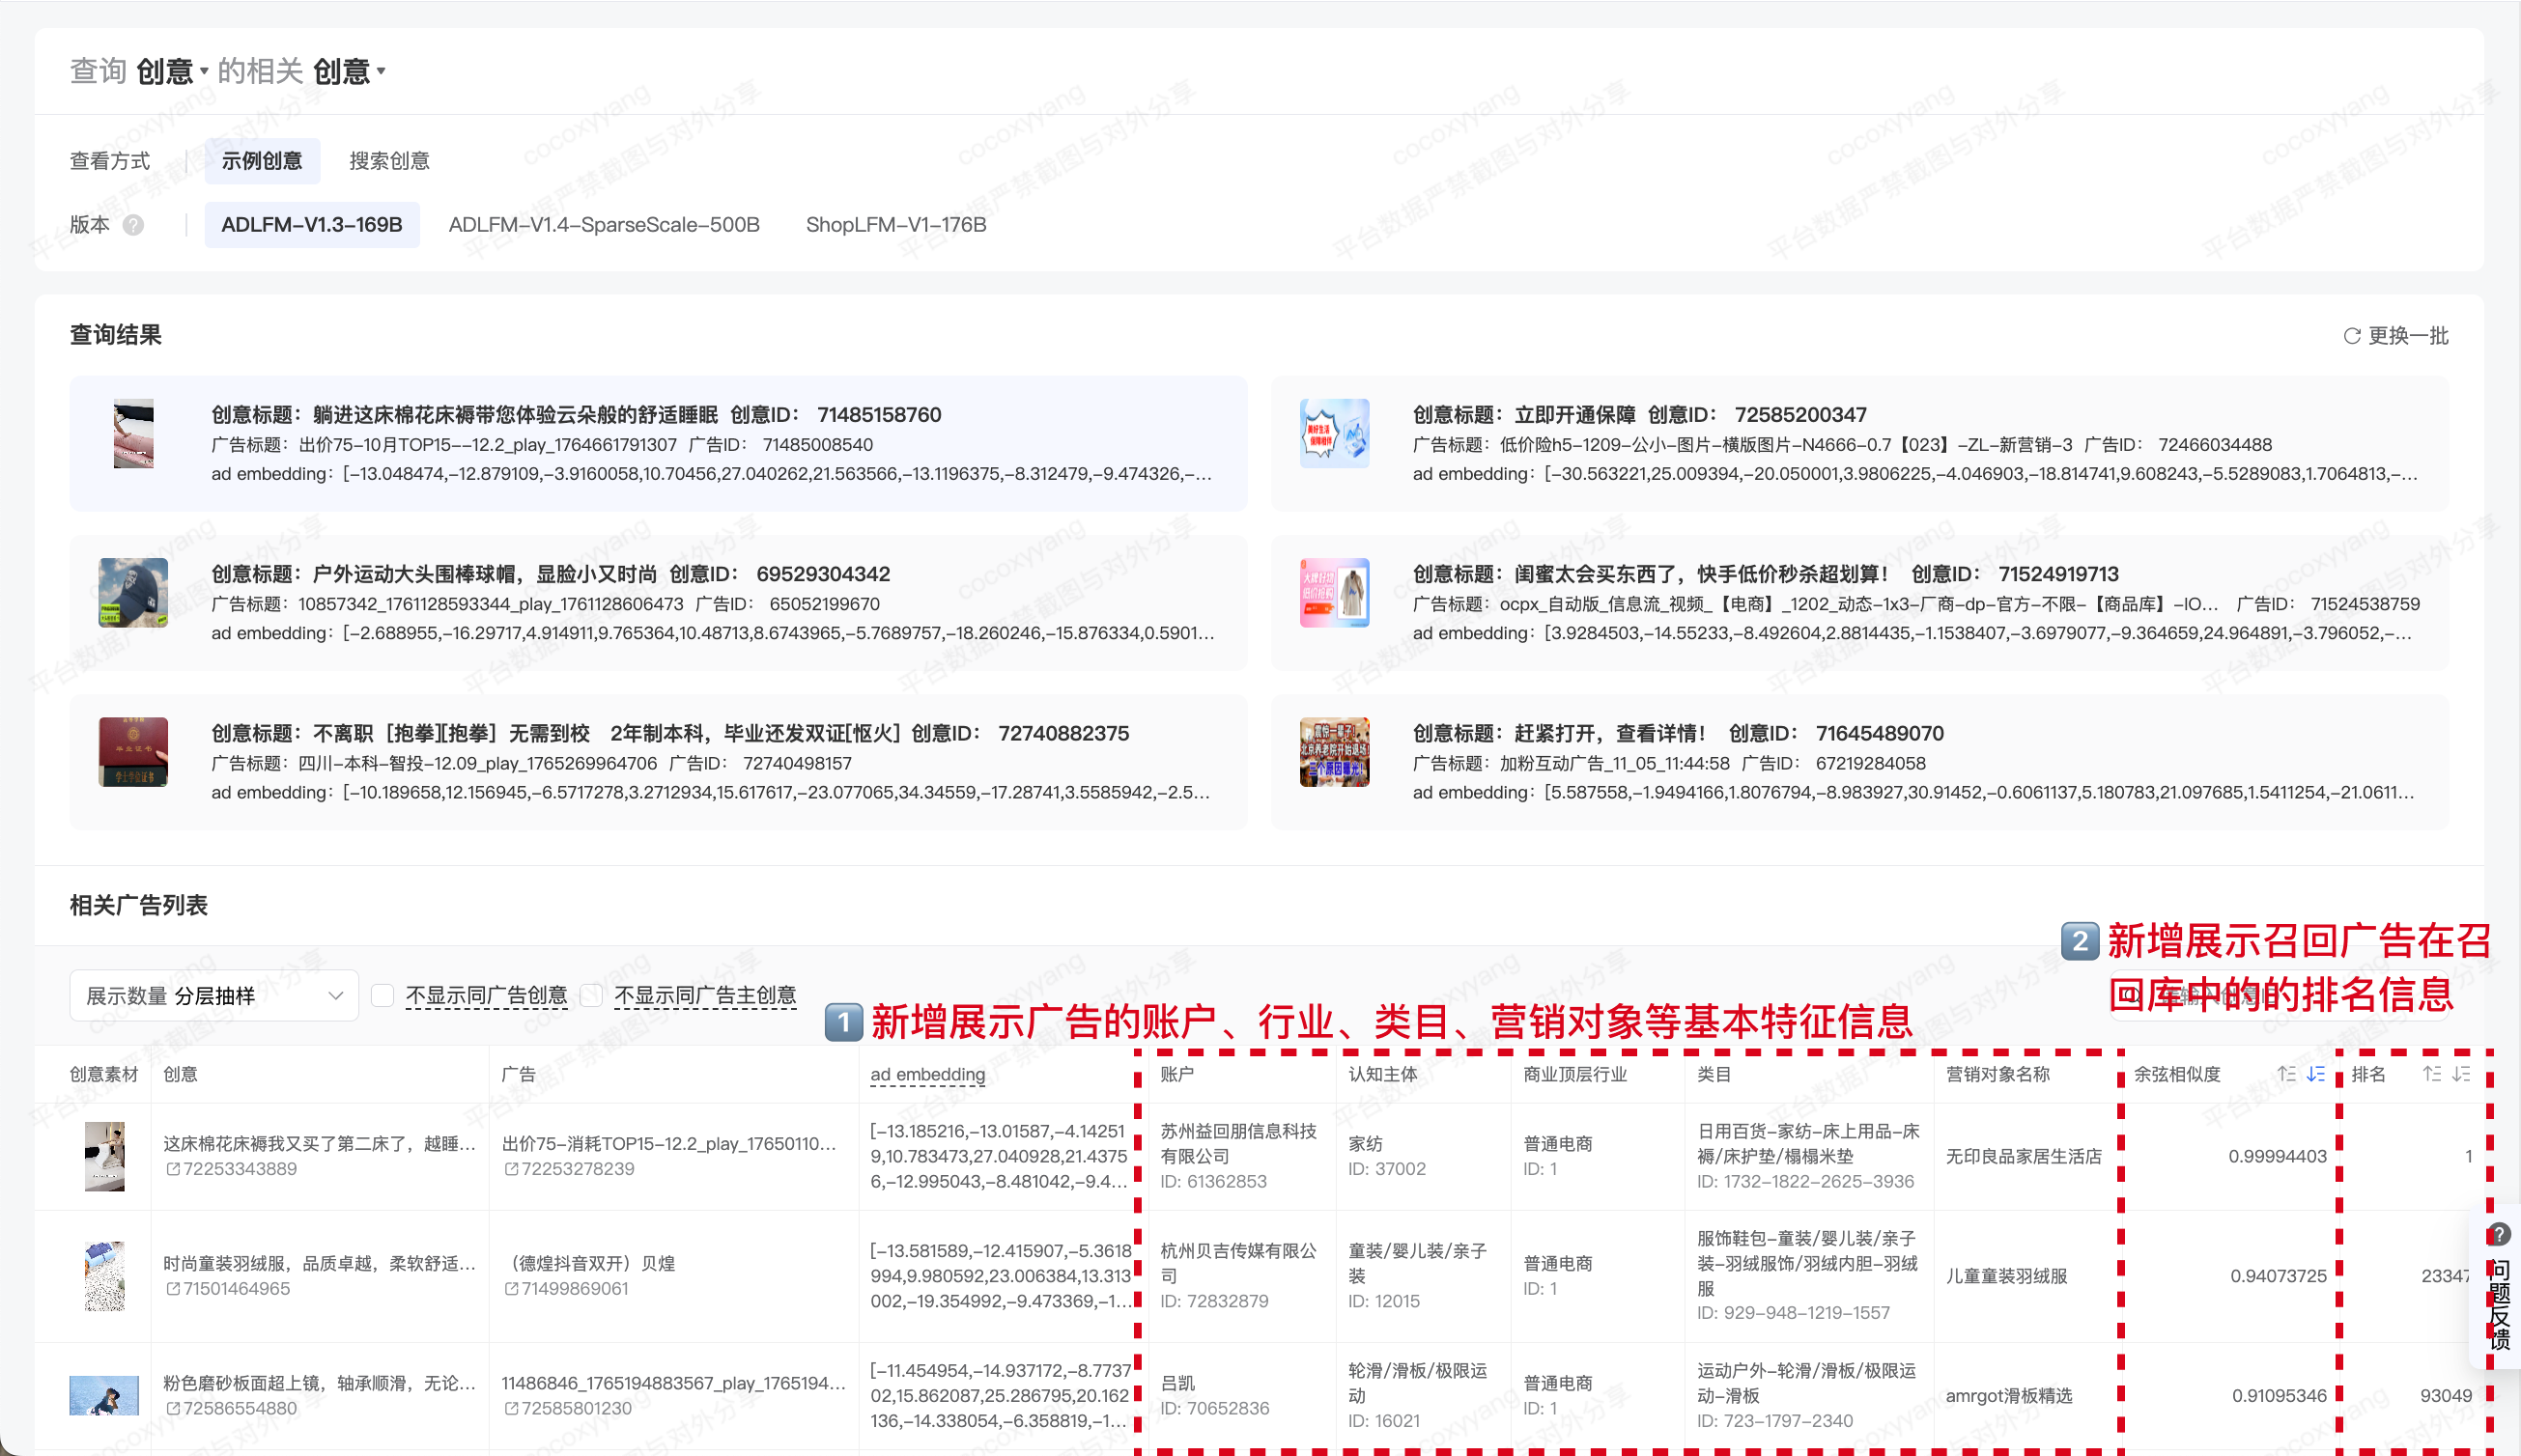The image size is (2521, 1456).
Task: Sort 余弦相似度 column descending
Action: [x=2315, y=1074]
